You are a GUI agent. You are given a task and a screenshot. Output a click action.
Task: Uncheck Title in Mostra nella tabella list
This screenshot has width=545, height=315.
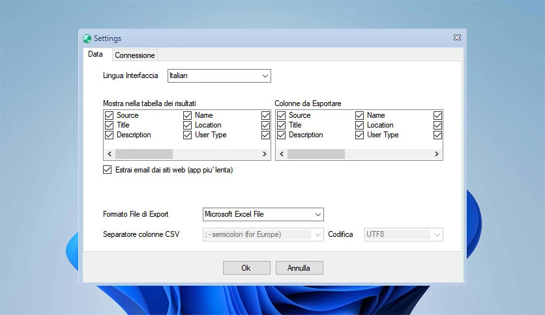[x=109, y=125]
